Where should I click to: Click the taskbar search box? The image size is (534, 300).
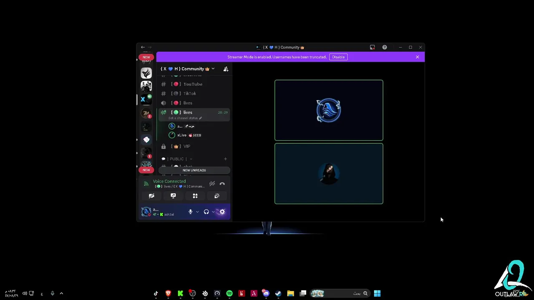pos(340,293)
